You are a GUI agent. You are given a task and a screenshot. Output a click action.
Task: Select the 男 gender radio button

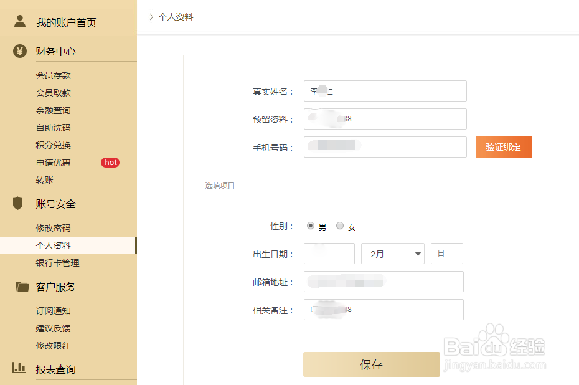[x=310, y=226]
